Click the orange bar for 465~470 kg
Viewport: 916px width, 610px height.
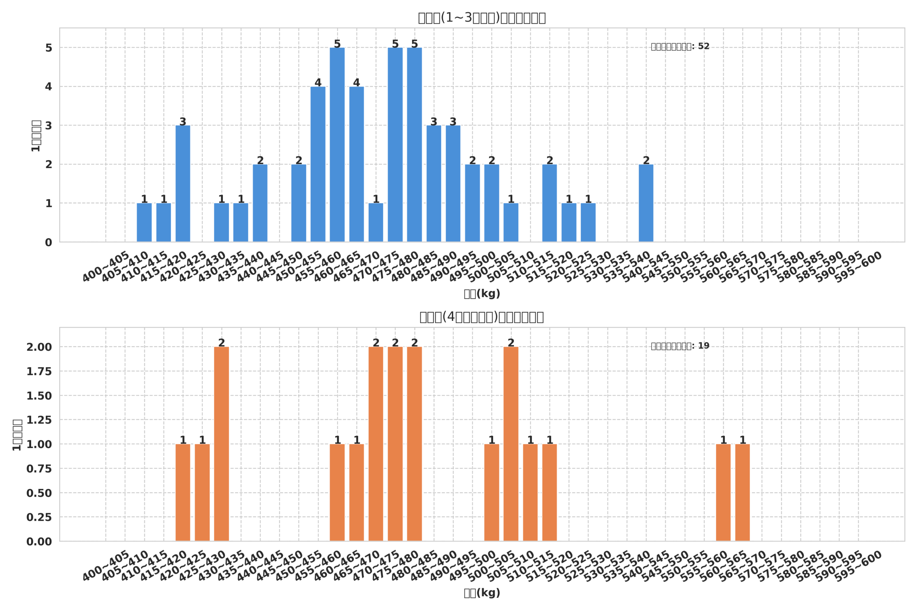pyautogui.click(x=356, y=492)
